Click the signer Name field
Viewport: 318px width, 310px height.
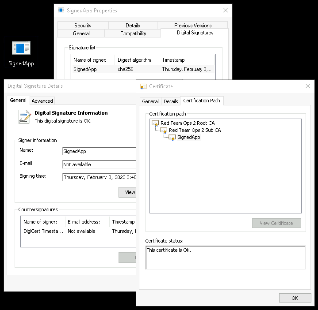(99, 151)
